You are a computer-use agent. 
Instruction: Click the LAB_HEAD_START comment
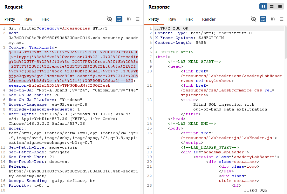[x=195, y=62]
